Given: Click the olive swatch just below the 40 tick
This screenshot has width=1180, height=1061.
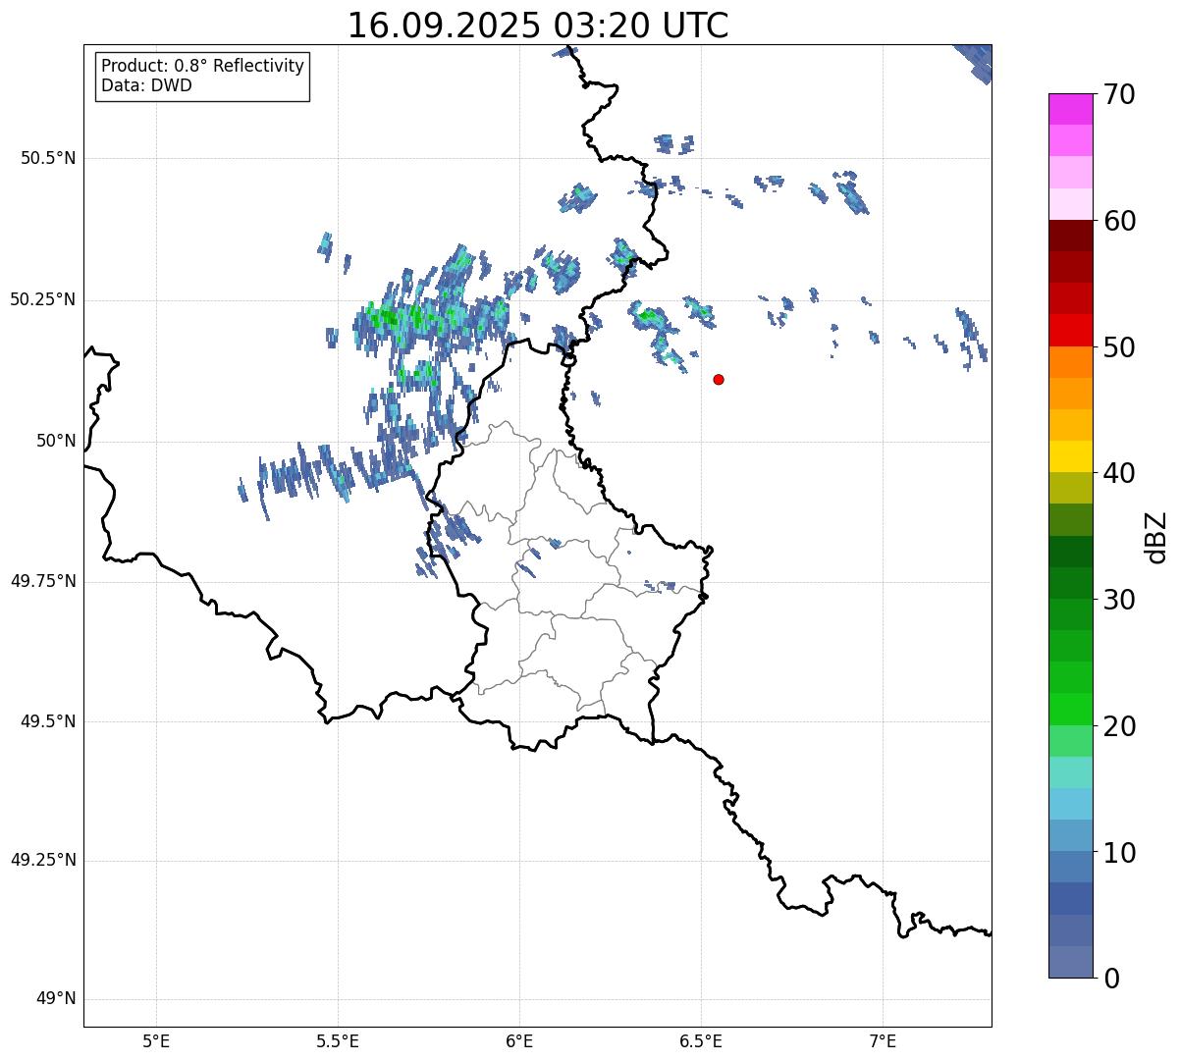Looking at the screenshot, I should (1070, 488).
